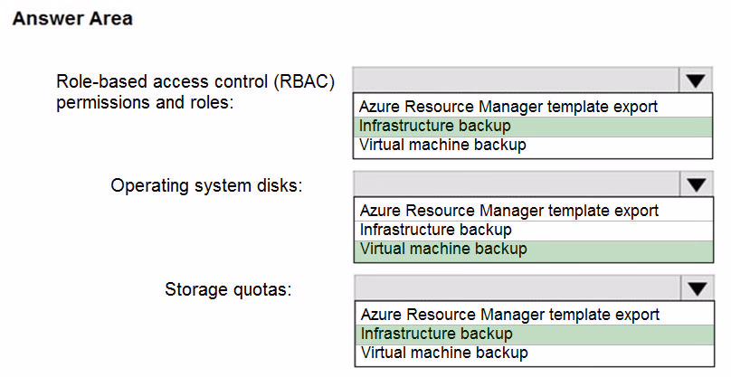Click the Operating system disks label
731x377 pixels.
[x=206, y=185]
